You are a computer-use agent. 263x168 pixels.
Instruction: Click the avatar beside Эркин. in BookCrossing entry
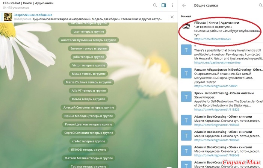point(186,97)
